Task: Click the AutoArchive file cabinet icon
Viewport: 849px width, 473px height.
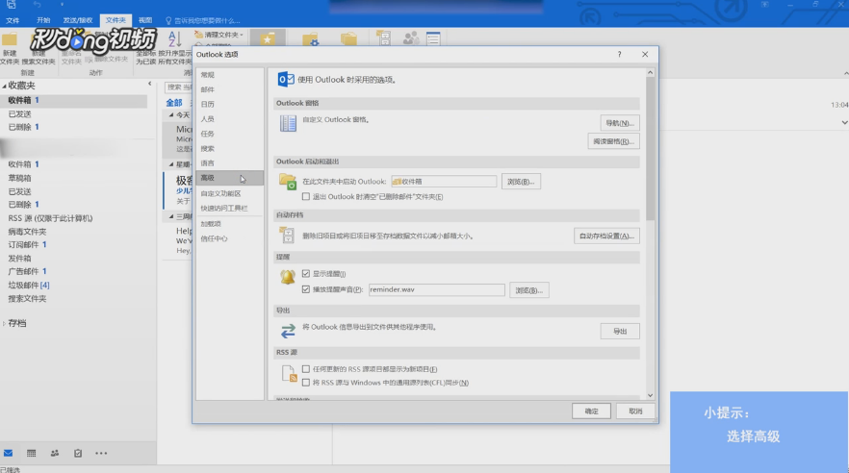Action: click(287, 236)
